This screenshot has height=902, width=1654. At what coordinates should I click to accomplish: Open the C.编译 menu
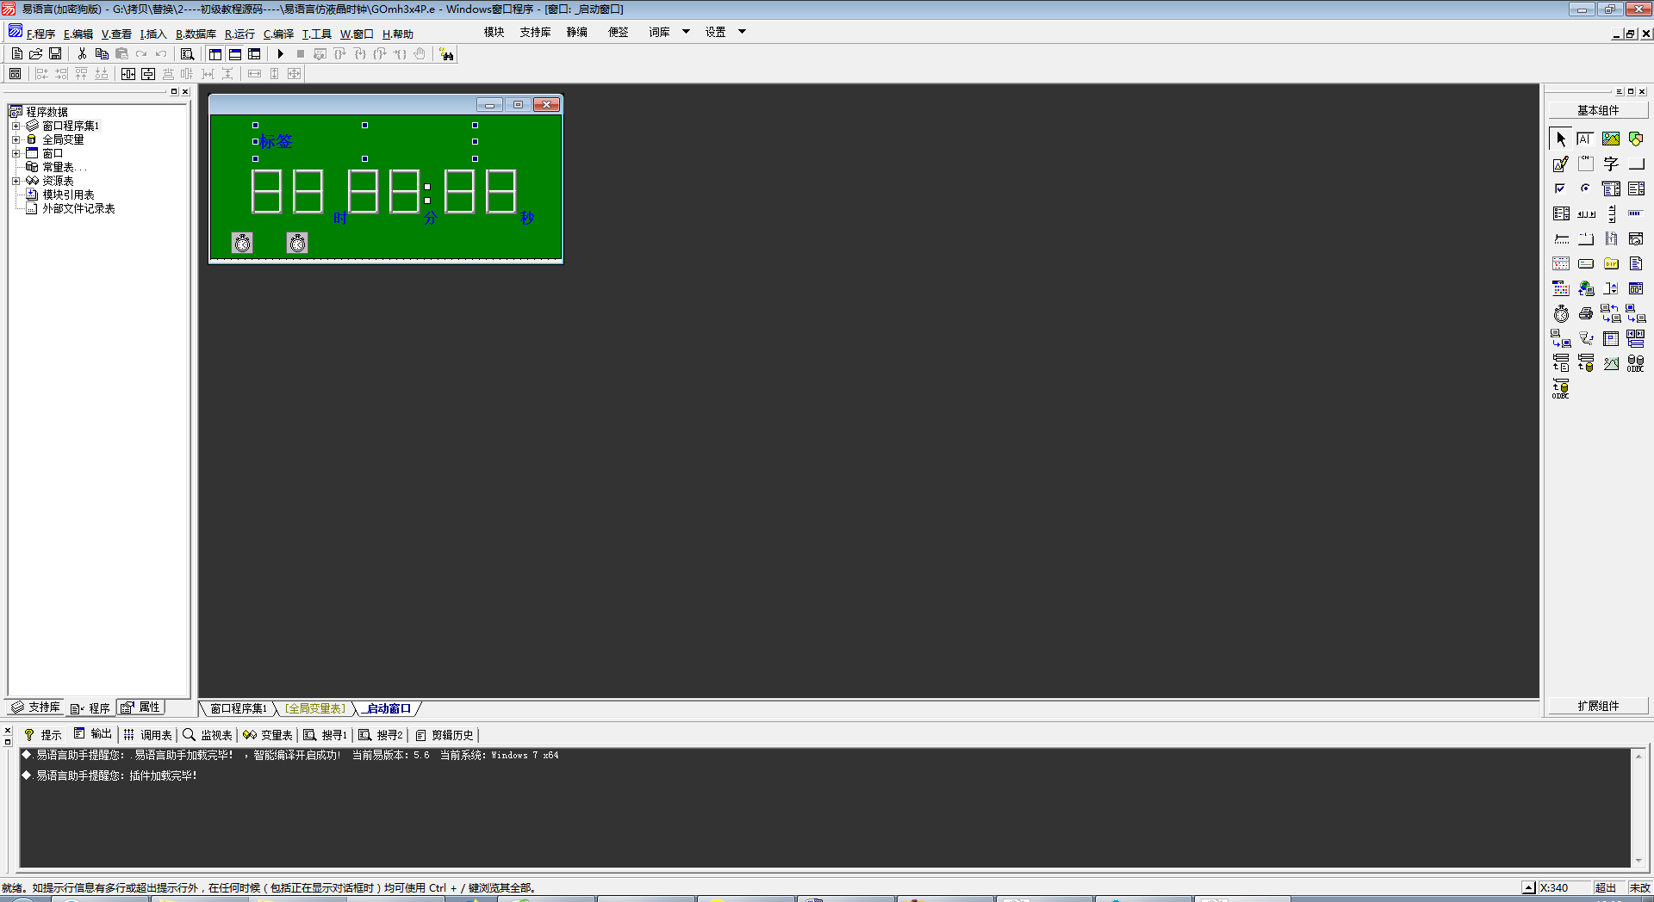tap(278, 34)
